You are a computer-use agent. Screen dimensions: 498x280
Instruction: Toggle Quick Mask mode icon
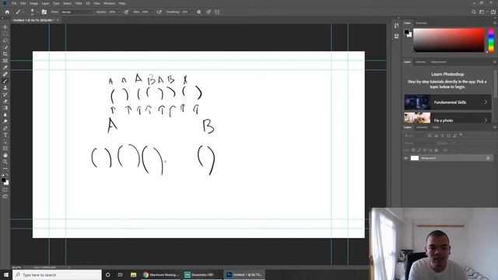pyautogui.click(x=5, y=190)
